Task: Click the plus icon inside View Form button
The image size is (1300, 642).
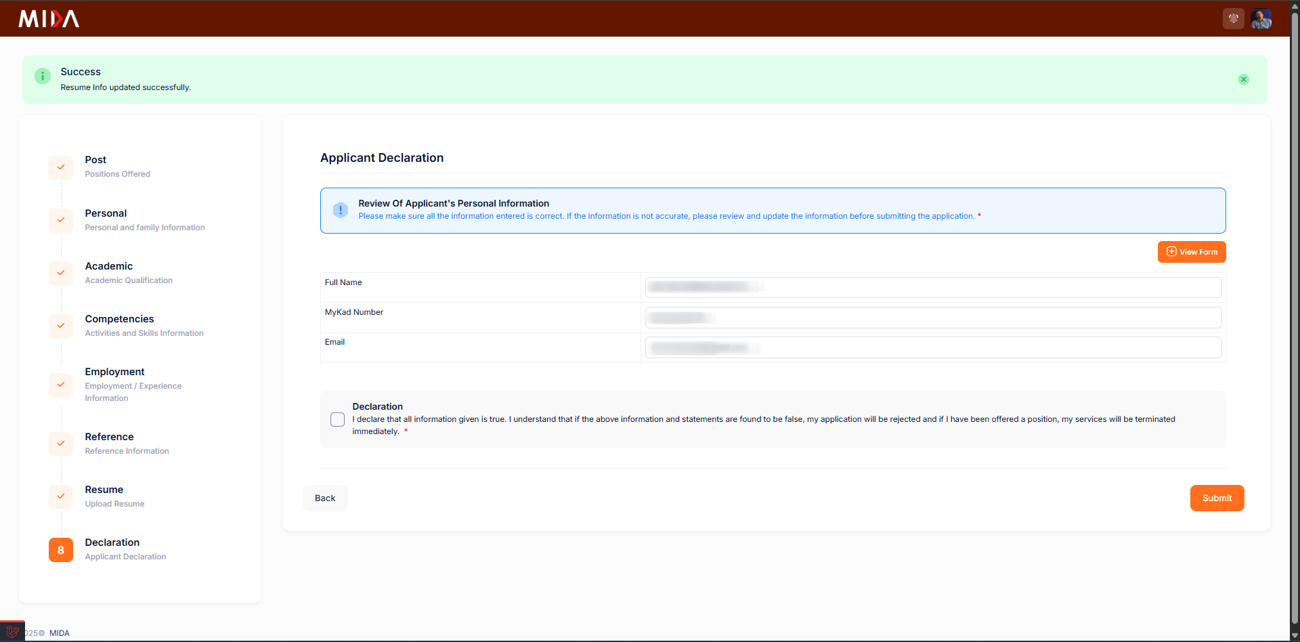Action: [1171, 252]
